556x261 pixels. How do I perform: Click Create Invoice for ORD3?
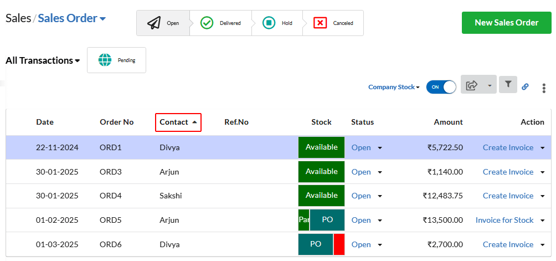point(508,172)
